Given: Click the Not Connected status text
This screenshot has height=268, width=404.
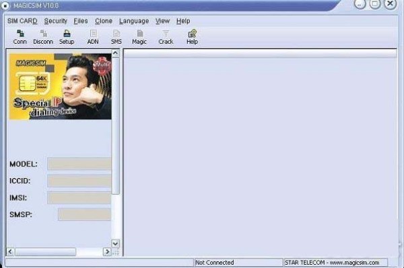Looking at the screenshot, I should click(215, 263).
